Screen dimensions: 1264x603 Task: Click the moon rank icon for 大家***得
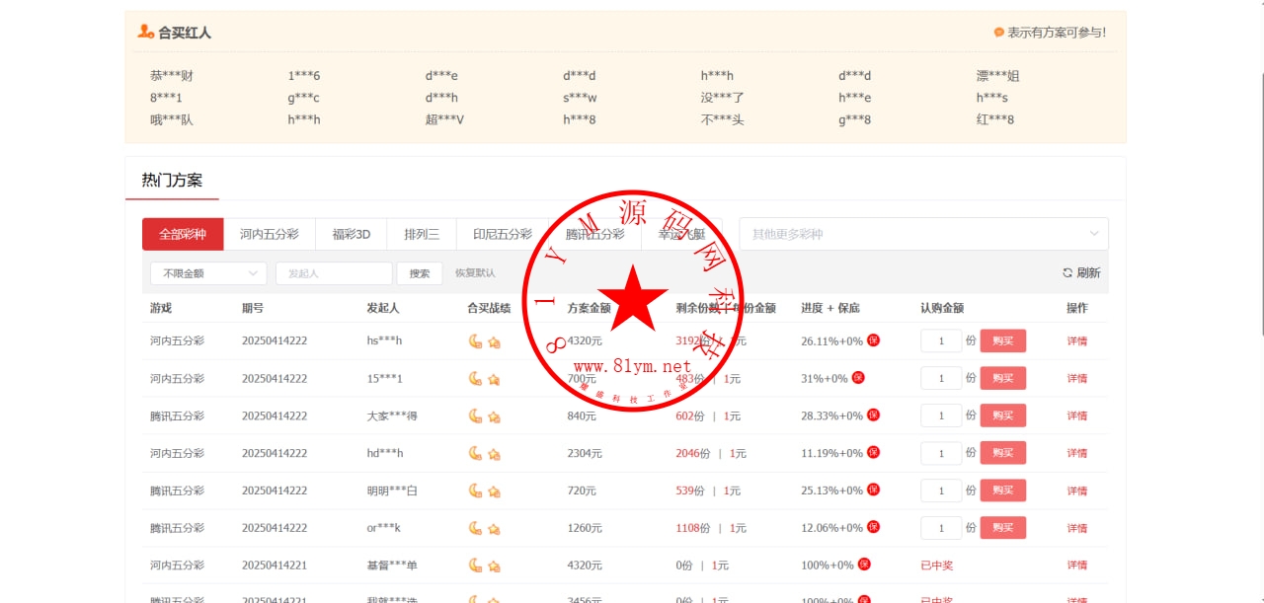pos(475,415)
